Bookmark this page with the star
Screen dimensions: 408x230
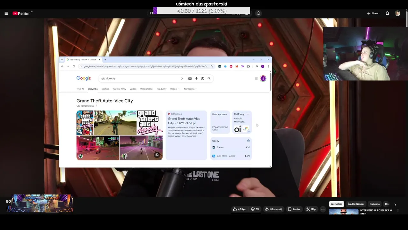[x=212, y=66]
